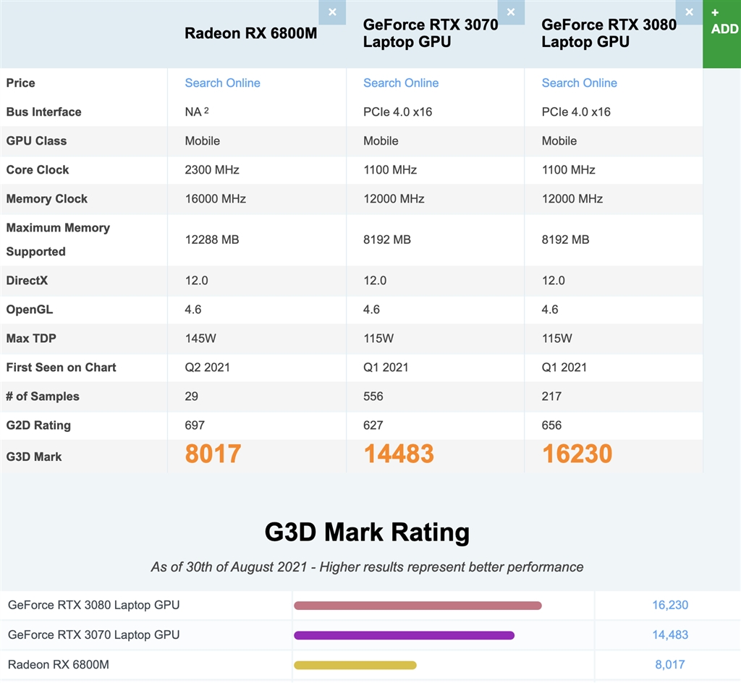Open Search Online for Radeon RX 6800M
741x683 pixels.
coord(222,83)
